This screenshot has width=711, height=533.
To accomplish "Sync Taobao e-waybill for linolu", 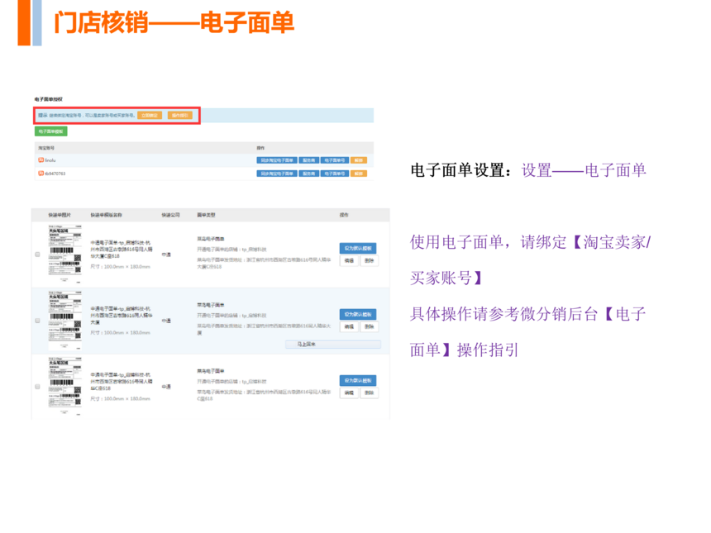I will coord(276,160).
